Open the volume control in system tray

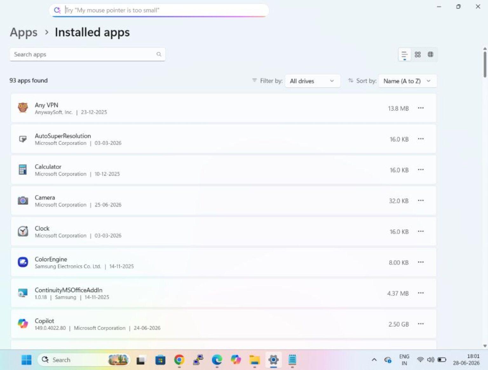pyautogui.click(x=430, y=360)
